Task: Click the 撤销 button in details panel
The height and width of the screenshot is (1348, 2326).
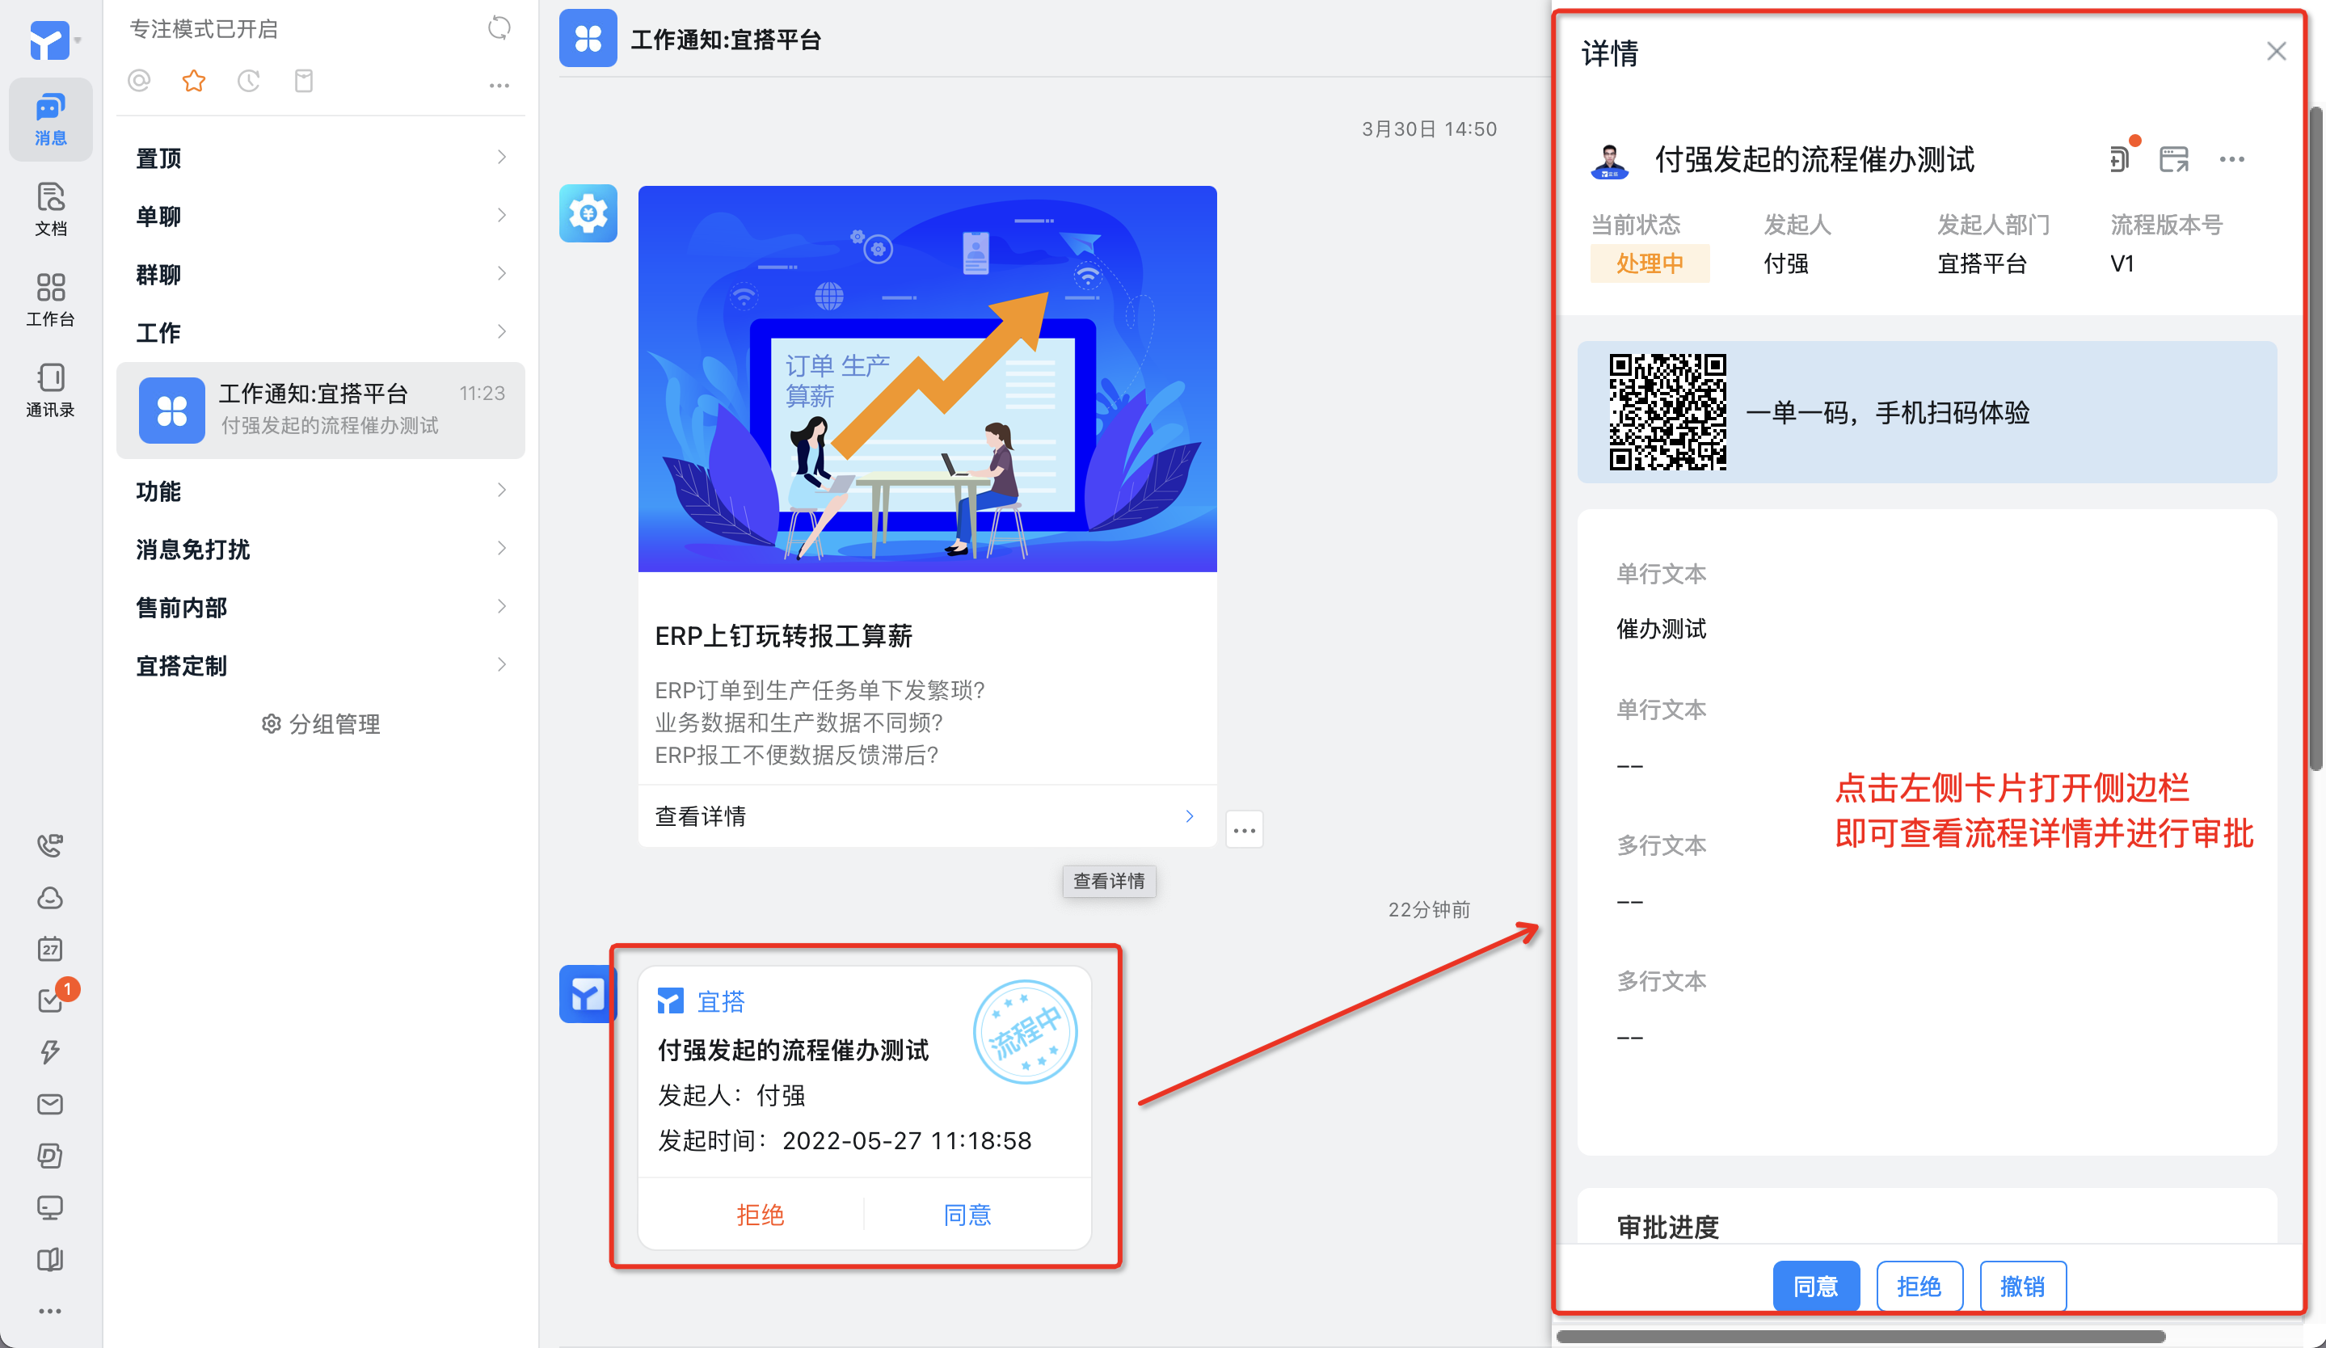Action: point(2022,1285)
